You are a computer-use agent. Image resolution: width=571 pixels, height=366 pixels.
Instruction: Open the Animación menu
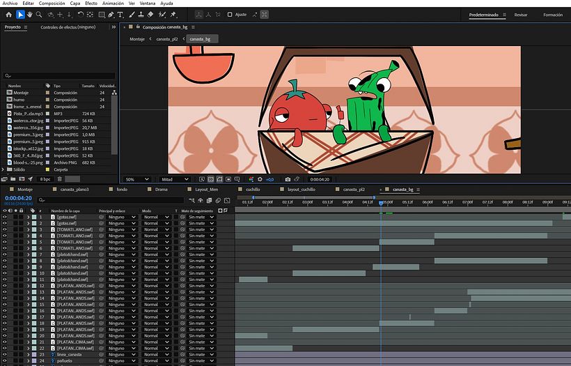pyautogui.click(x=113, y=3)
